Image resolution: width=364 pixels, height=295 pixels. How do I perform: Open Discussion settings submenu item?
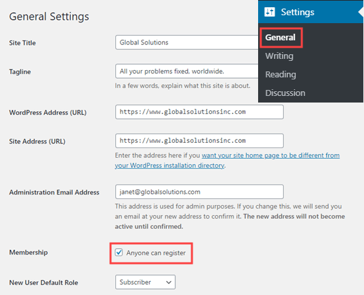285,93
